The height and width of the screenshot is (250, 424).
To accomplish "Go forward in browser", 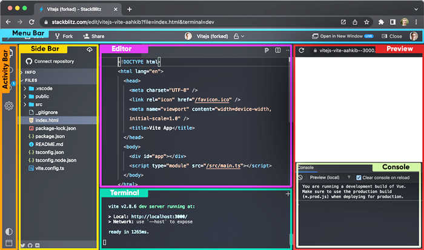I will 20,22.
